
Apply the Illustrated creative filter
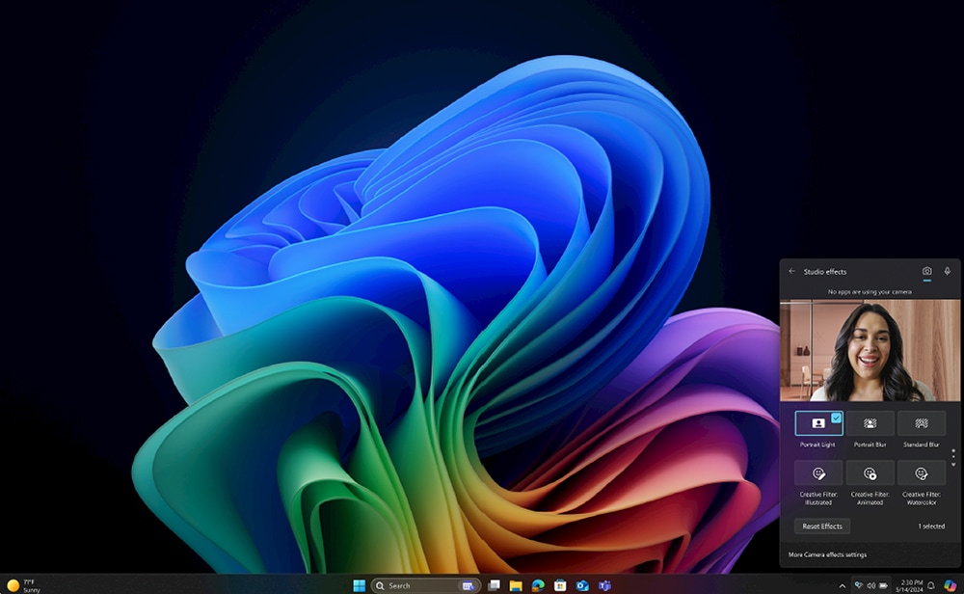[x=818, y=473]
